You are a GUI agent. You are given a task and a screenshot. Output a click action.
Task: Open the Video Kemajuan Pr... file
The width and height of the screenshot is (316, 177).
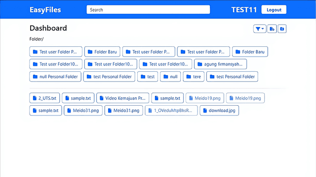pos(122,98)
